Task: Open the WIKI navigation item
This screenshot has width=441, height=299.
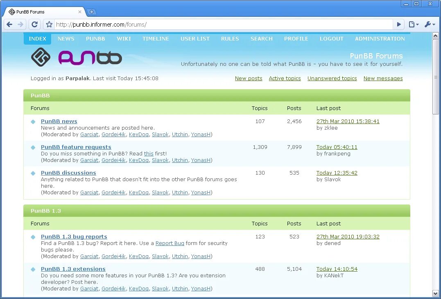Action: (x=124, y=39)
